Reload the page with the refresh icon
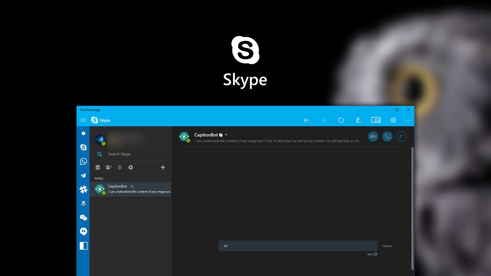Image resolution: width=491 pixels, height=276 pixels. [x=341, y=120]
